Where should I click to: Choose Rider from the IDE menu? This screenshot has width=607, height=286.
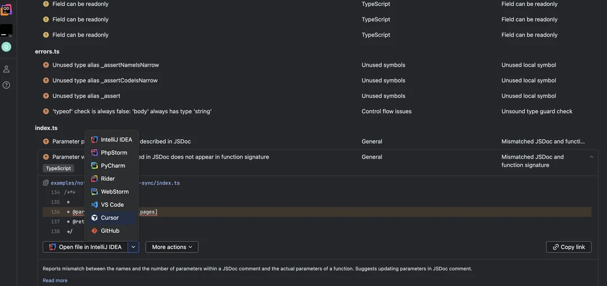(111, 179)
